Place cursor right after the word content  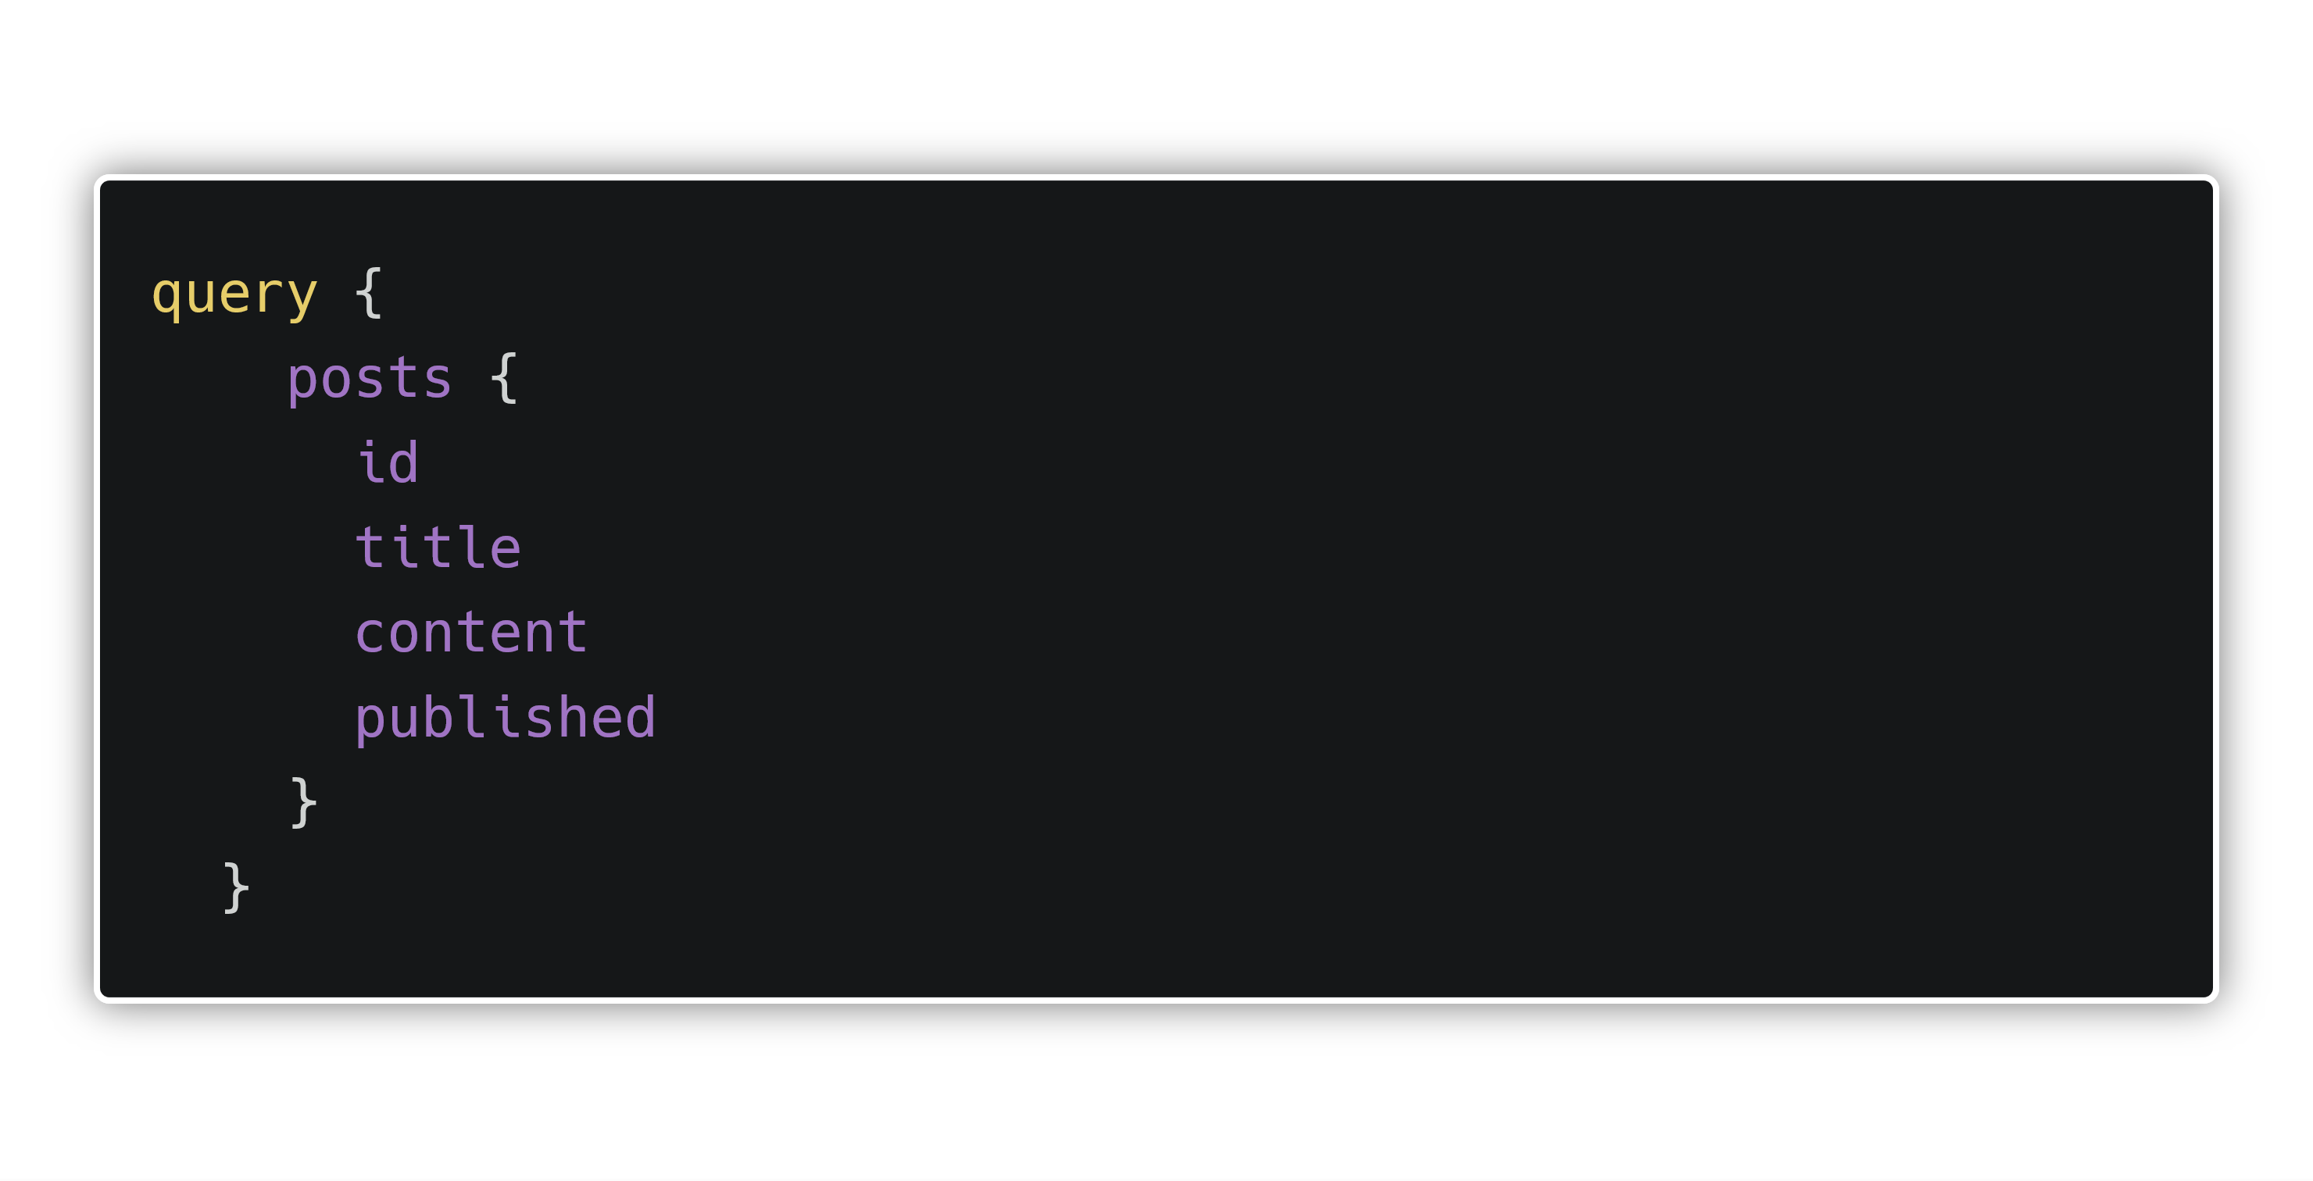point(590,632)
